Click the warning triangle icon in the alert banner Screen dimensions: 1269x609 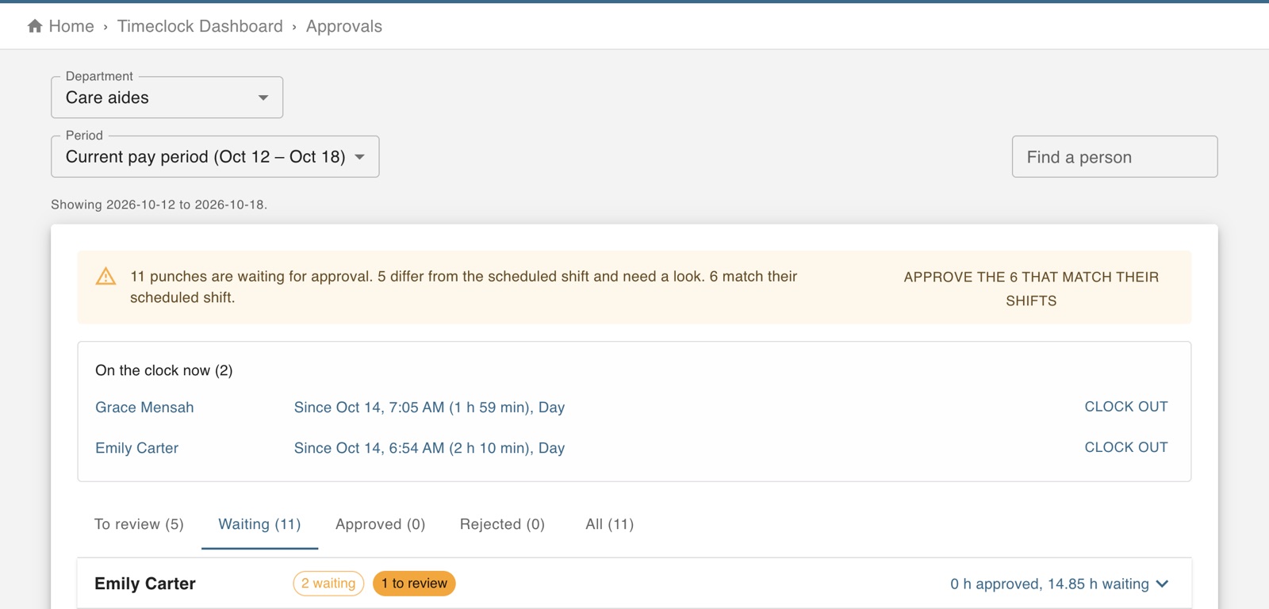105,276
